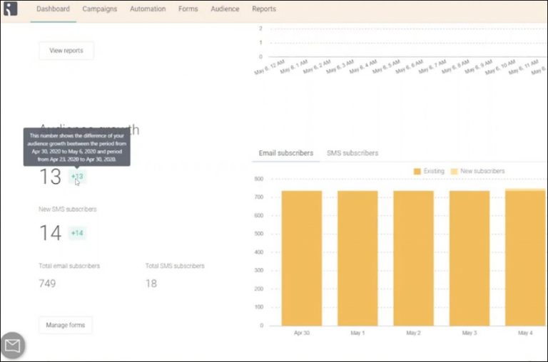Toggle the Existing legend swatch
The image size is (548, 362).
pos(417,172)
